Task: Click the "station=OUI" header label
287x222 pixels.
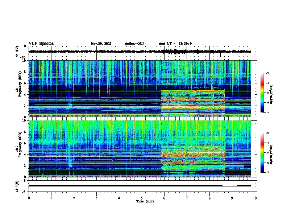Action: (x=134, y=44)
